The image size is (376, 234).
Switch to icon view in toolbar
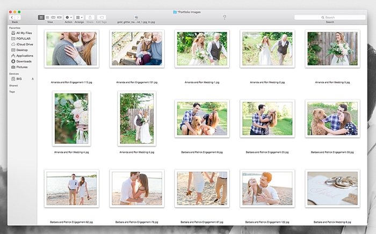(41, 18)
